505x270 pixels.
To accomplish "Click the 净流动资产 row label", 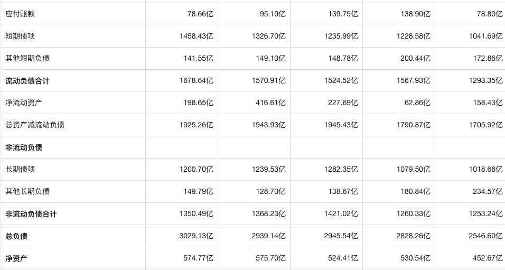I will (x=24, y=103).
